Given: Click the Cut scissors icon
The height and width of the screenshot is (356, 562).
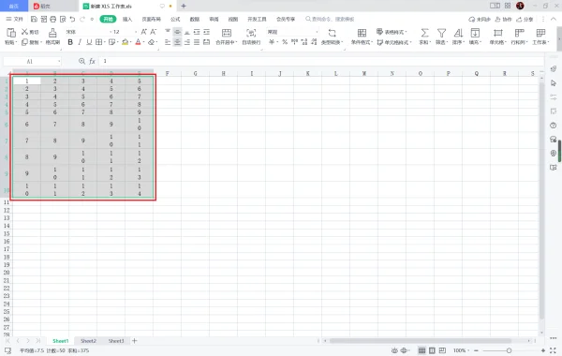Looking at the screenshot, I should click(x=24, y=32).
